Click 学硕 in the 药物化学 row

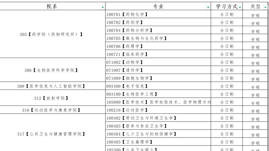(255, 16)
